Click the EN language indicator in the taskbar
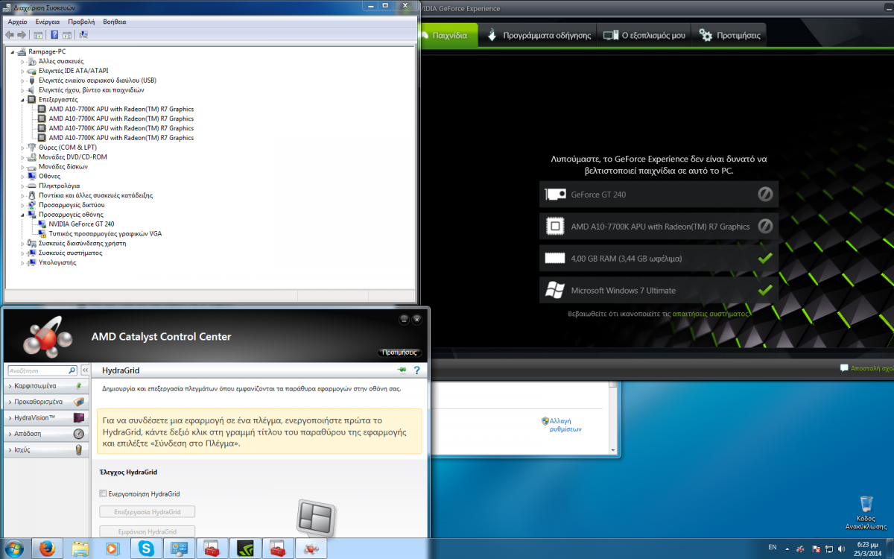Image resolution: width=894 pixels, height=559 pixels. point(772,547)
